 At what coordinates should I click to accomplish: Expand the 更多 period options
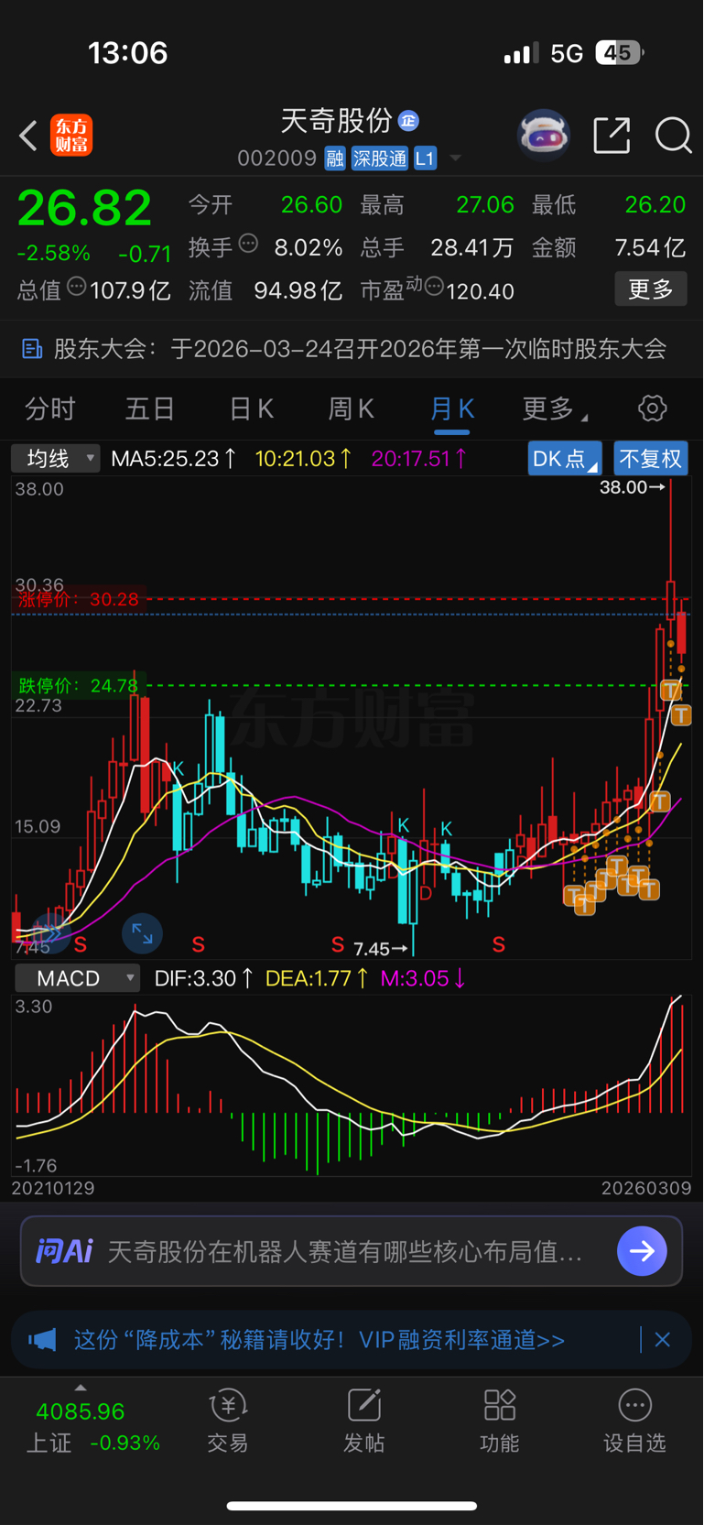point(554,408)
